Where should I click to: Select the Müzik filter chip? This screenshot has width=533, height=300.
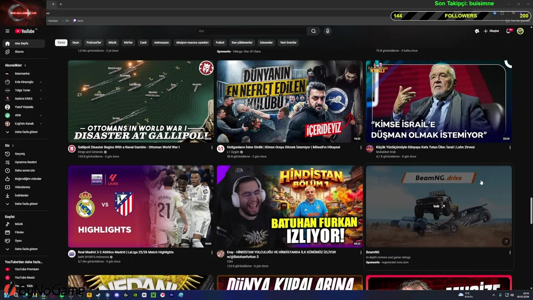point(112,42)
